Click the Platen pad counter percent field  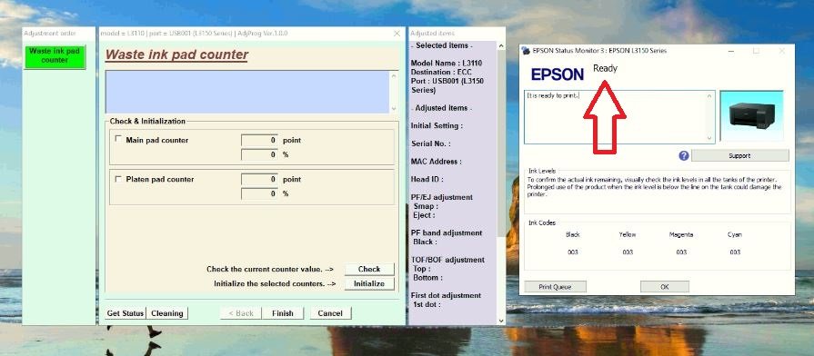point(259,193)
